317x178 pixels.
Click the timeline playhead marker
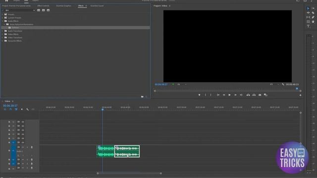[103, 109]
